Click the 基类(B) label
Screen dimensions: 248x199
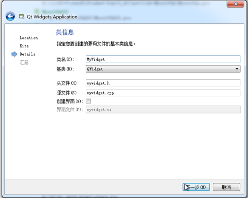65,69
